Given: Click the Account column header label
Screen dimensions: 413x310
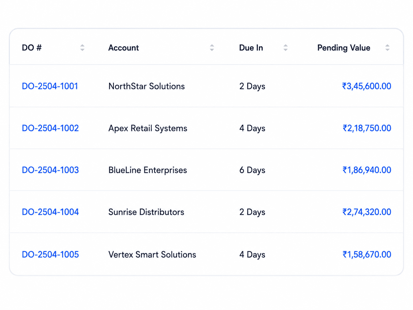Looking at the screenshot, I should pyautogui.click(x=124, y=48).
